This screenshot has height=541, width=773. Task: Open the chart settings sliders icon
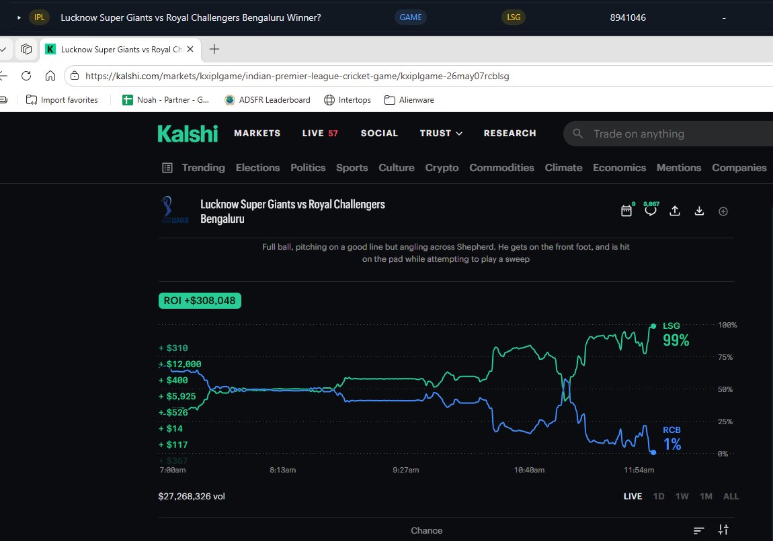[723, 530]
